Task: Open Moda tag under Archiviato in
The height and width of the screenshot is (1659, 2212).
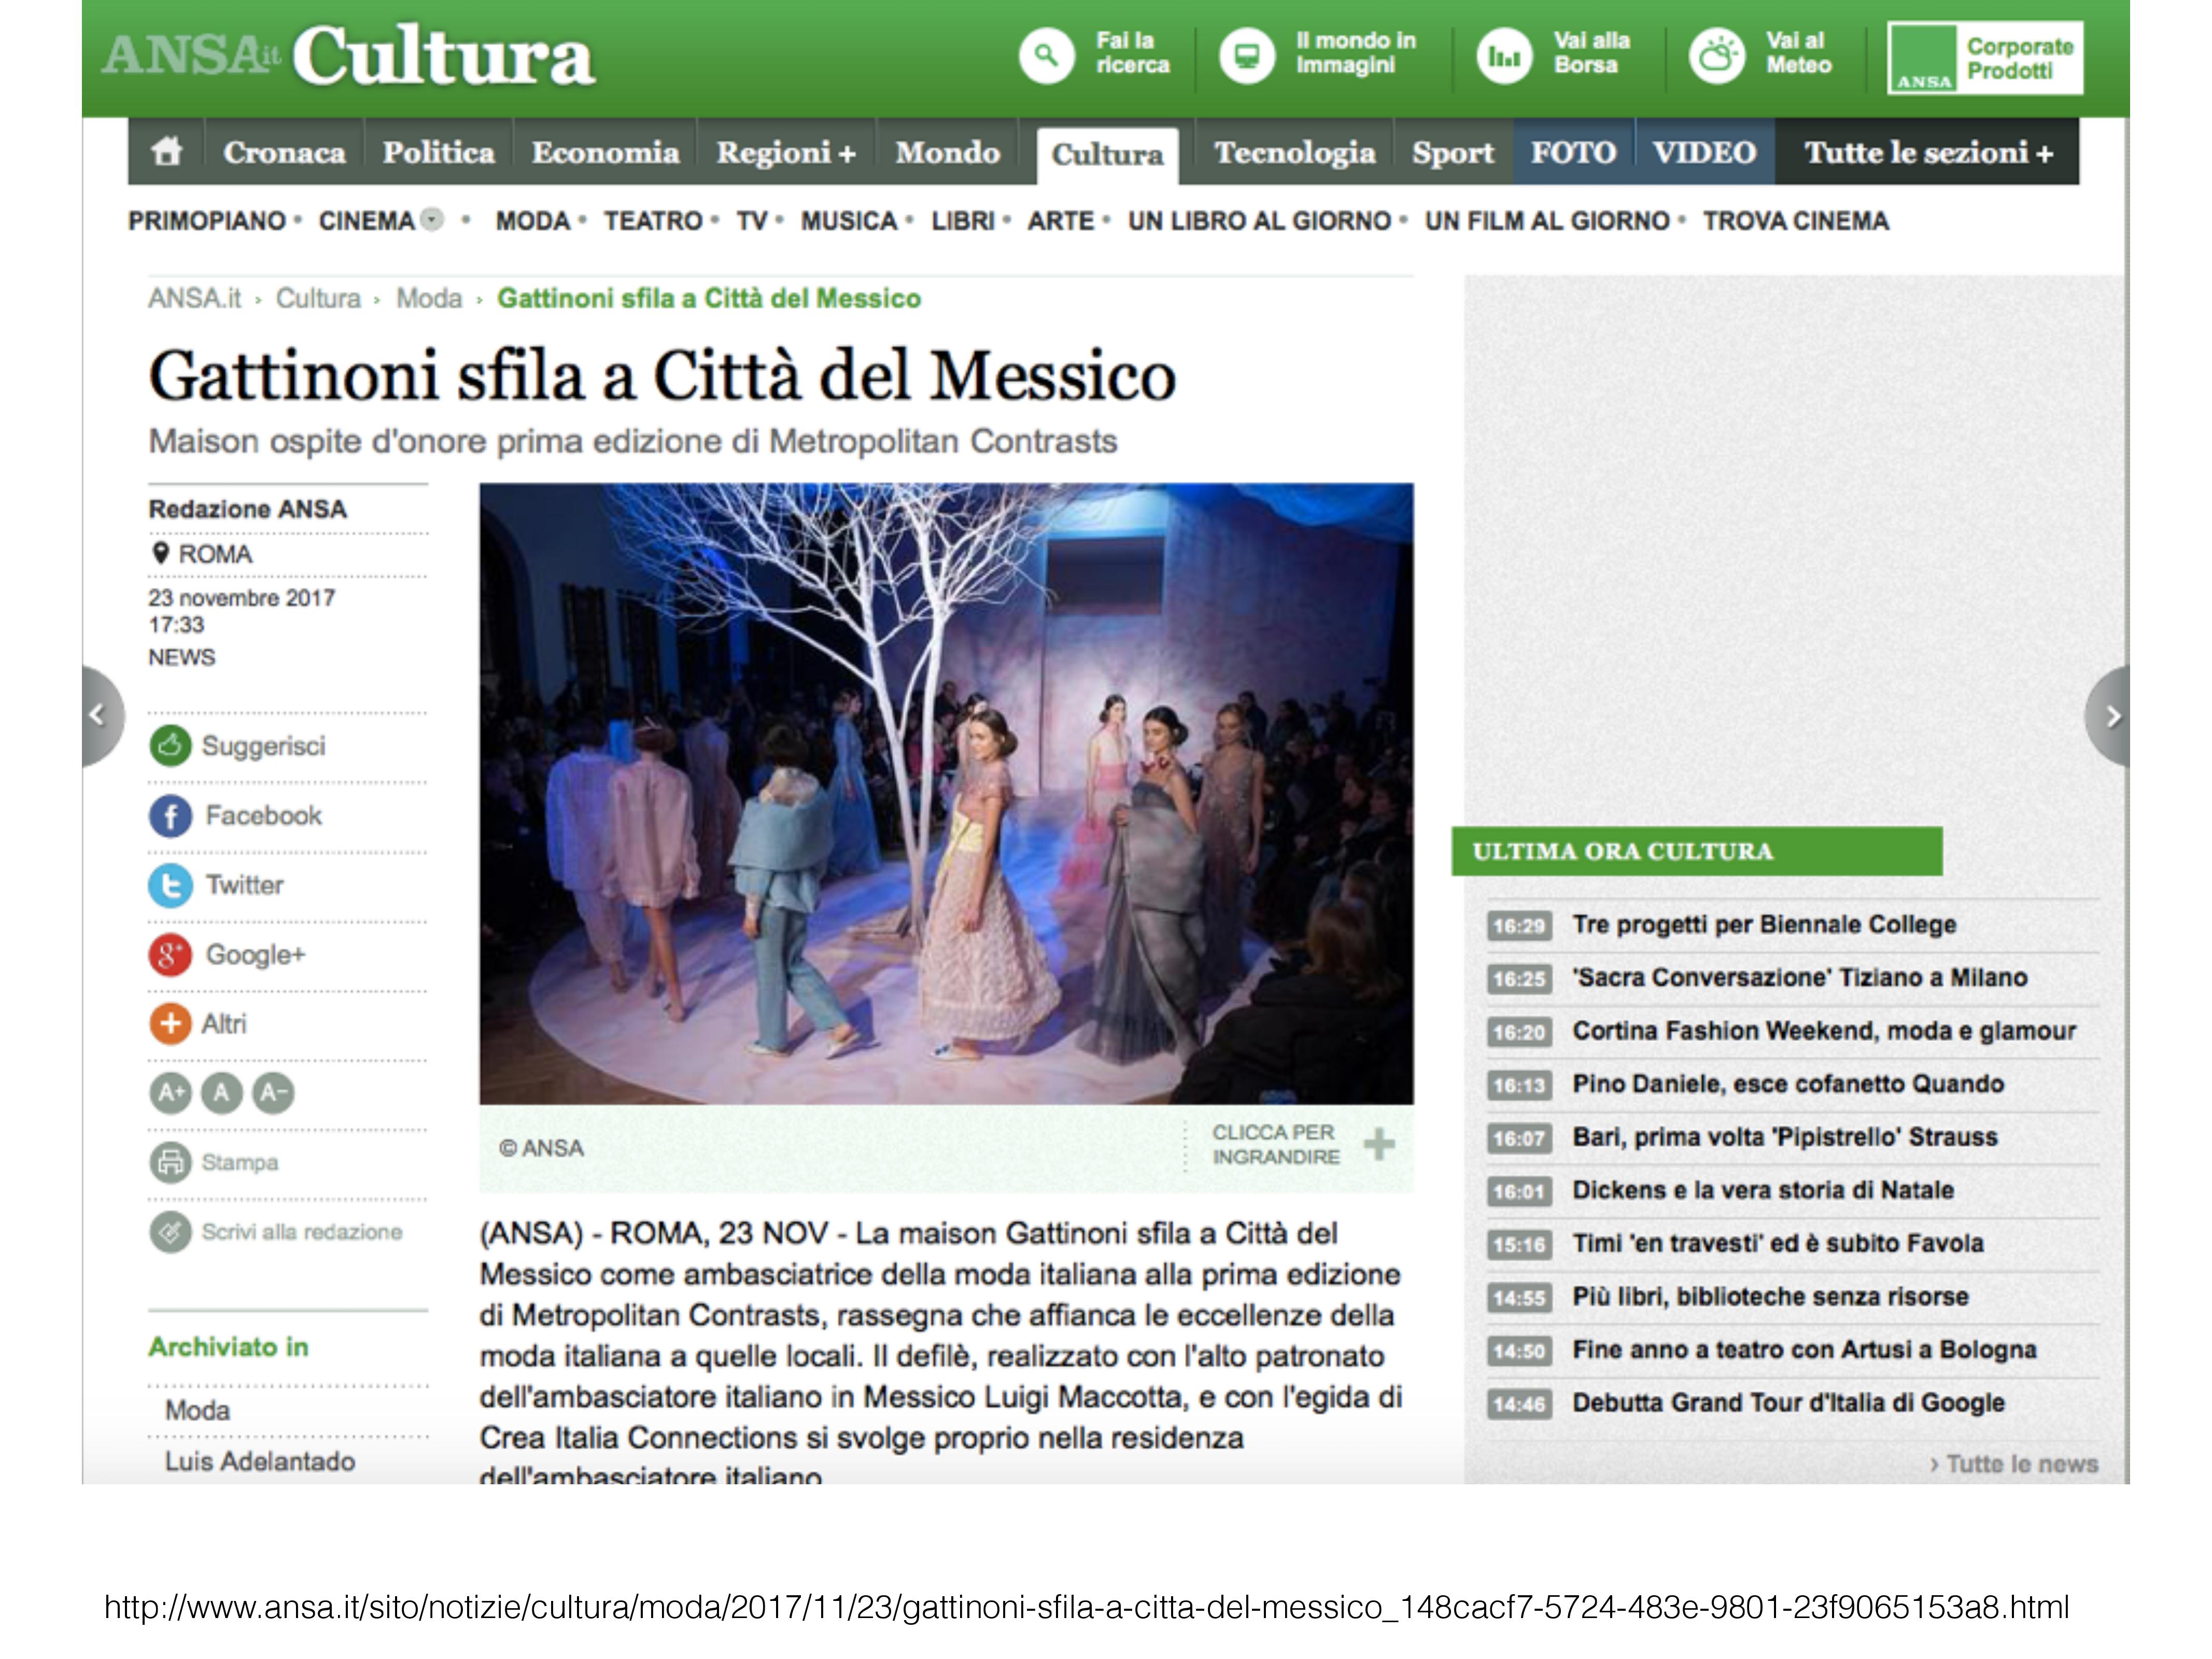Action: (197, 1411)
